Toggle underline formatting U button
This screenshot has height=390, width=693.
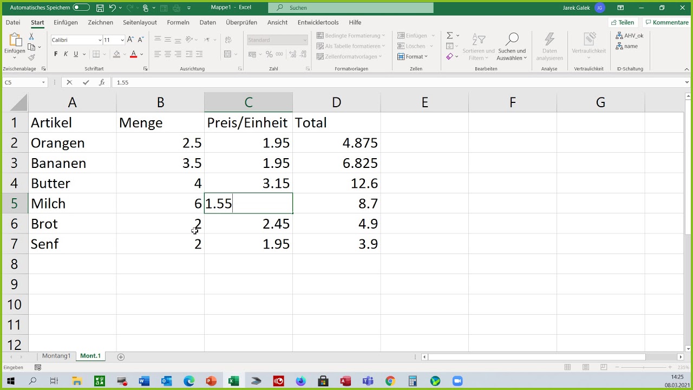[76, 54]
